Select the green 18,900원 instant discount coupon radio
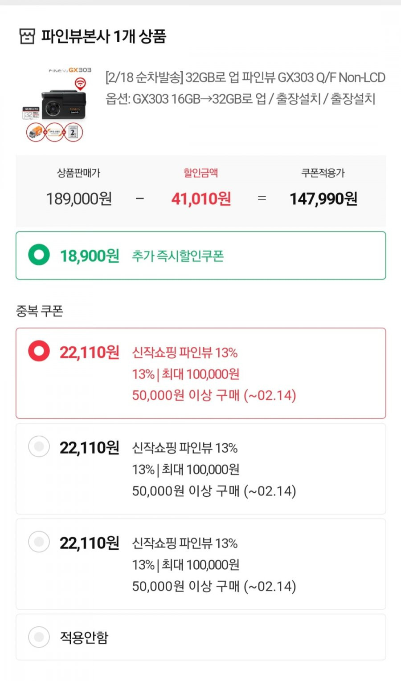 click(x=39, y=255)
